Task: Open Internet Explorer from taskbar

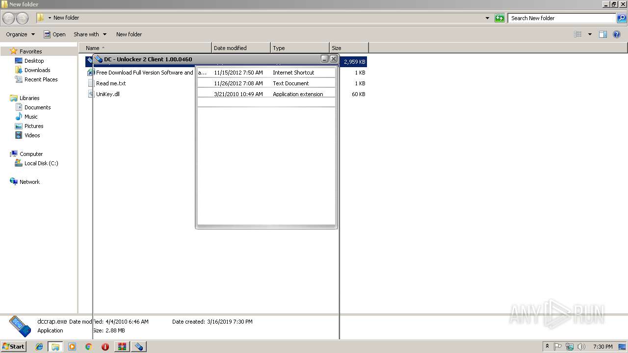Action: (39, 347)
